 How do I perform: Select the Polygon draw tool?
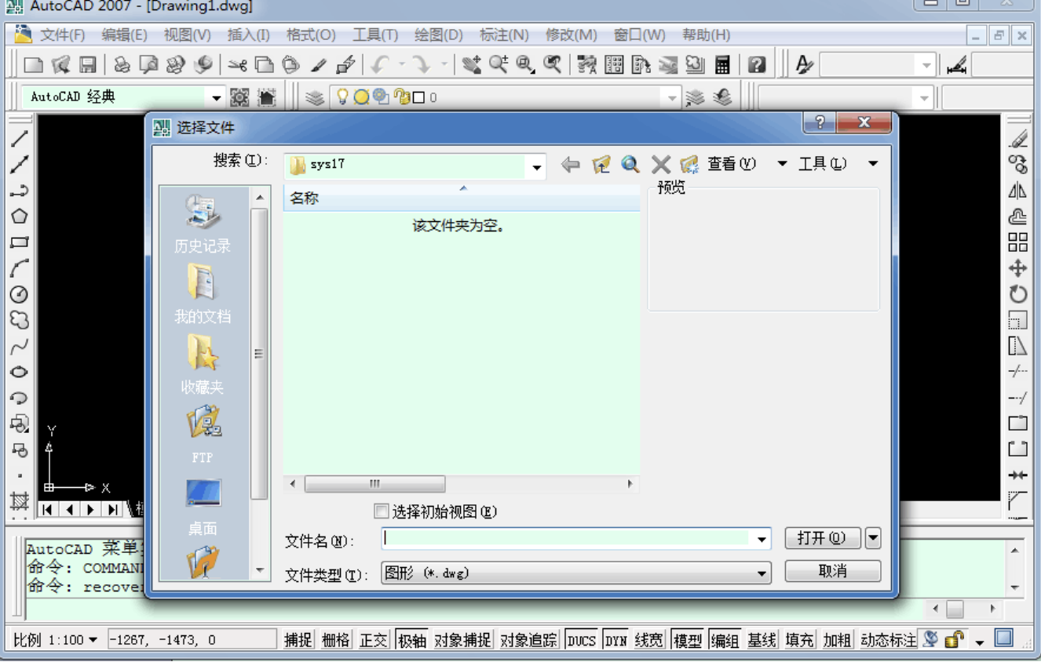19,216
